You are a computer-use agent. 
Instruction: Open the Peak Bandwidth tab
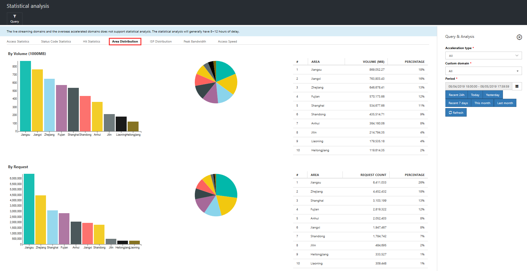pyautogui.click(x=195, y=42)
